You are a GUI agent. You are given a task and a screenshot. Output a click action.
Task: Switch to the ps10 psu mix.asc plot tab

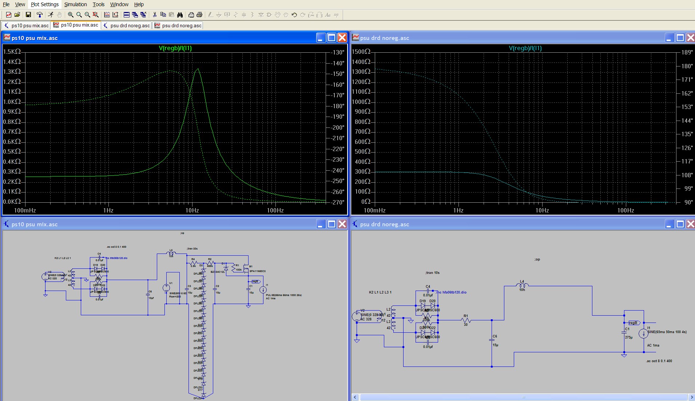coord(76,25)
